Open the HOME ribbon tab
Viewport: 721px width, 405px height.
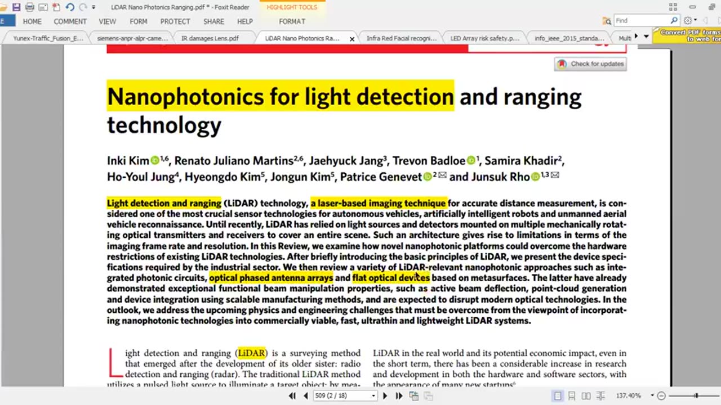32,21
